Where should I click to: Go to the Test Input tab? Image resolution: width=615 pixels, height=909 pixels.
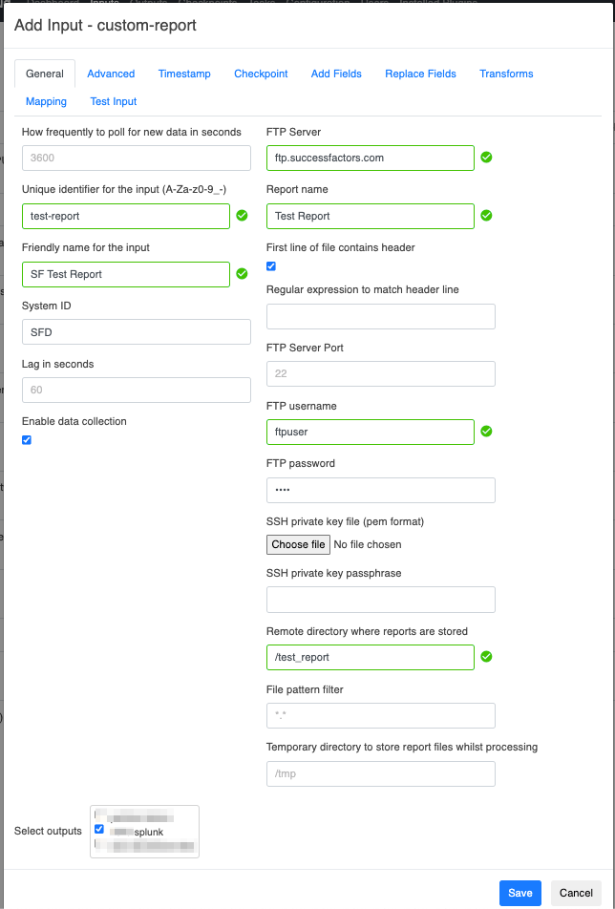coord(114,101)
